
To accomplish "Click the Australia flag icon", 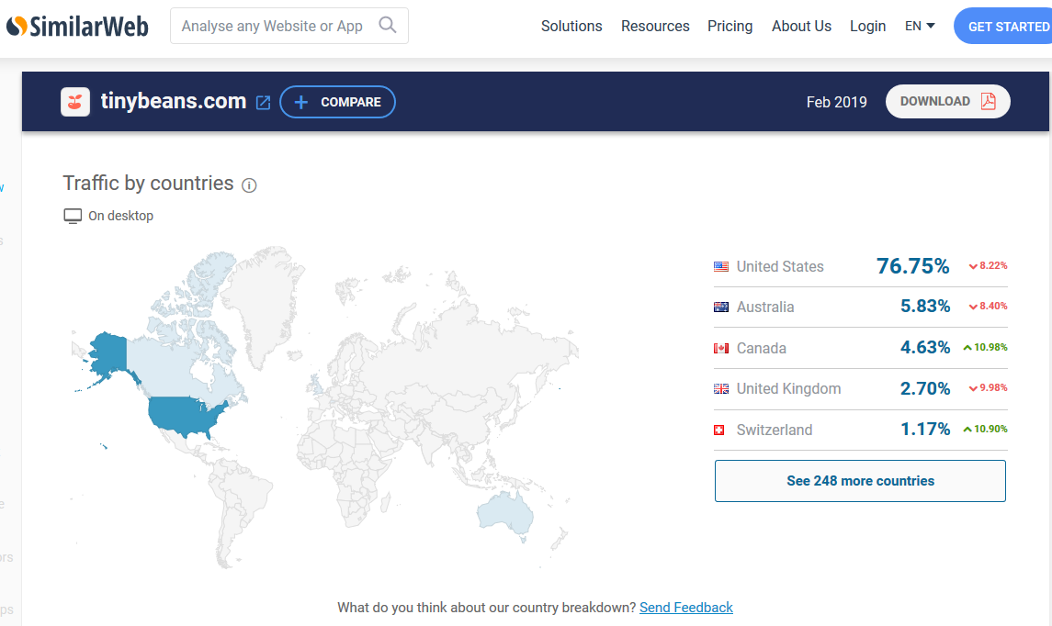I will pos(720,307).
